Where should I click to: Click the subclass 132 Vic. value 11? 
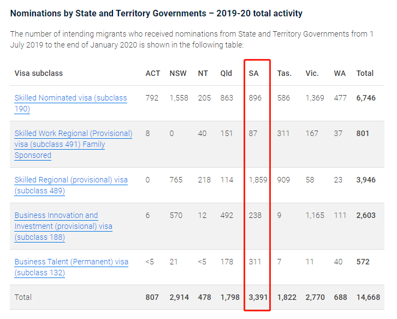tap(310, 262)
